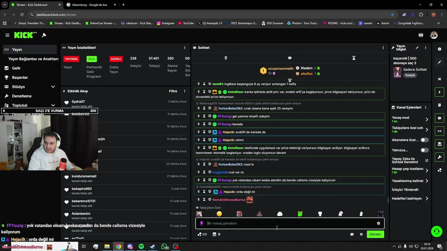Open WhatsApp from the Windows taskbar
Screen dimensions: 447x251
tap(164, 246)
